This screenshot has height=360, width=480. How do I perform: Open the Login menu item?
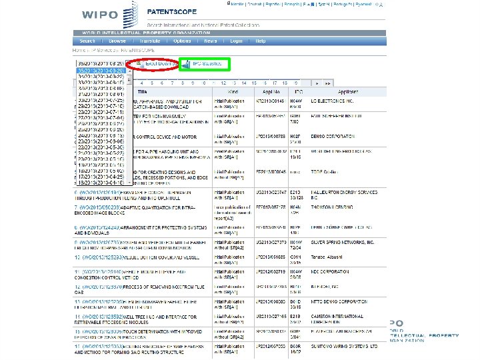[236, 41]
